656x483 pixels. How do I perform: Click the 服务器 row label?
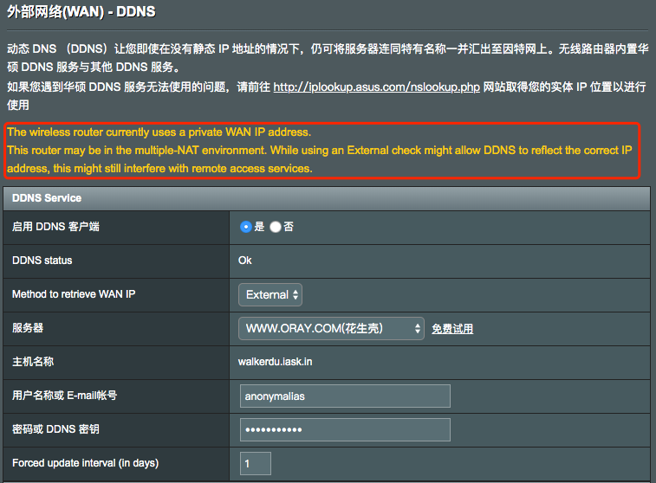coord(28,328)
